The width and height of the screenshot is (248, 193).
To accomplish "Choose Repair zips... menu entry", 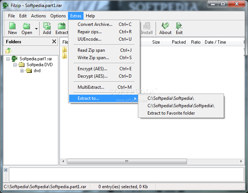I will pos(104,32).
